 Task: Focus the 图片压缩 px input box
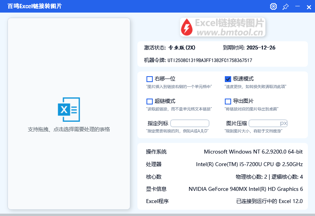[264, 123]
